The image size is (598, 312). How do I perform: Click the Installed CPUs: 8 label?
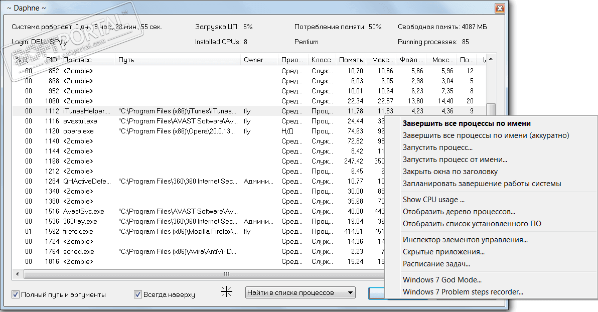[x=221, y=42]
